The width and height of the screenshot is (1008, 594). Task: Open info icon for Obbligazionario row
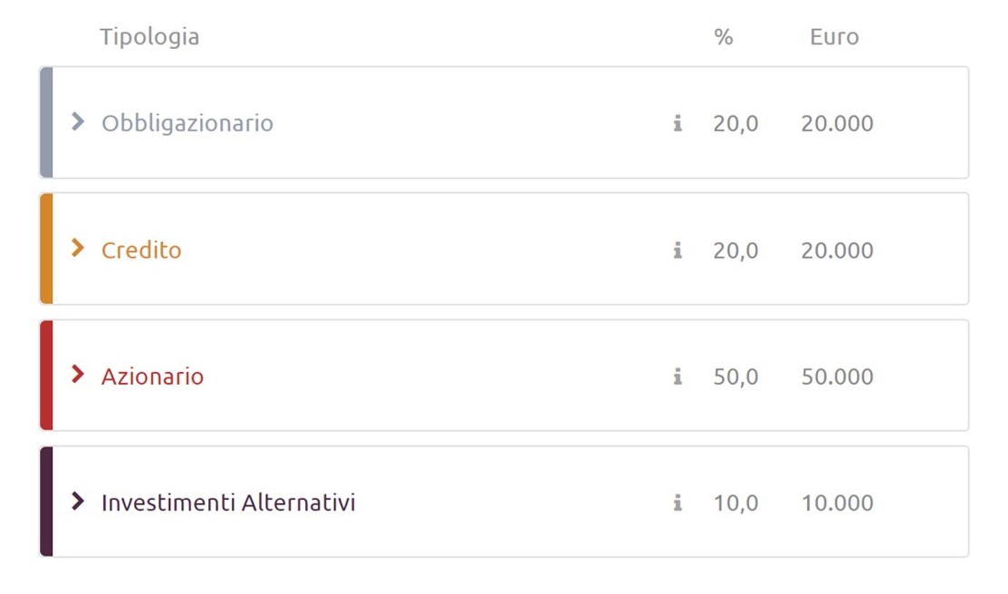tap(677, 123)
